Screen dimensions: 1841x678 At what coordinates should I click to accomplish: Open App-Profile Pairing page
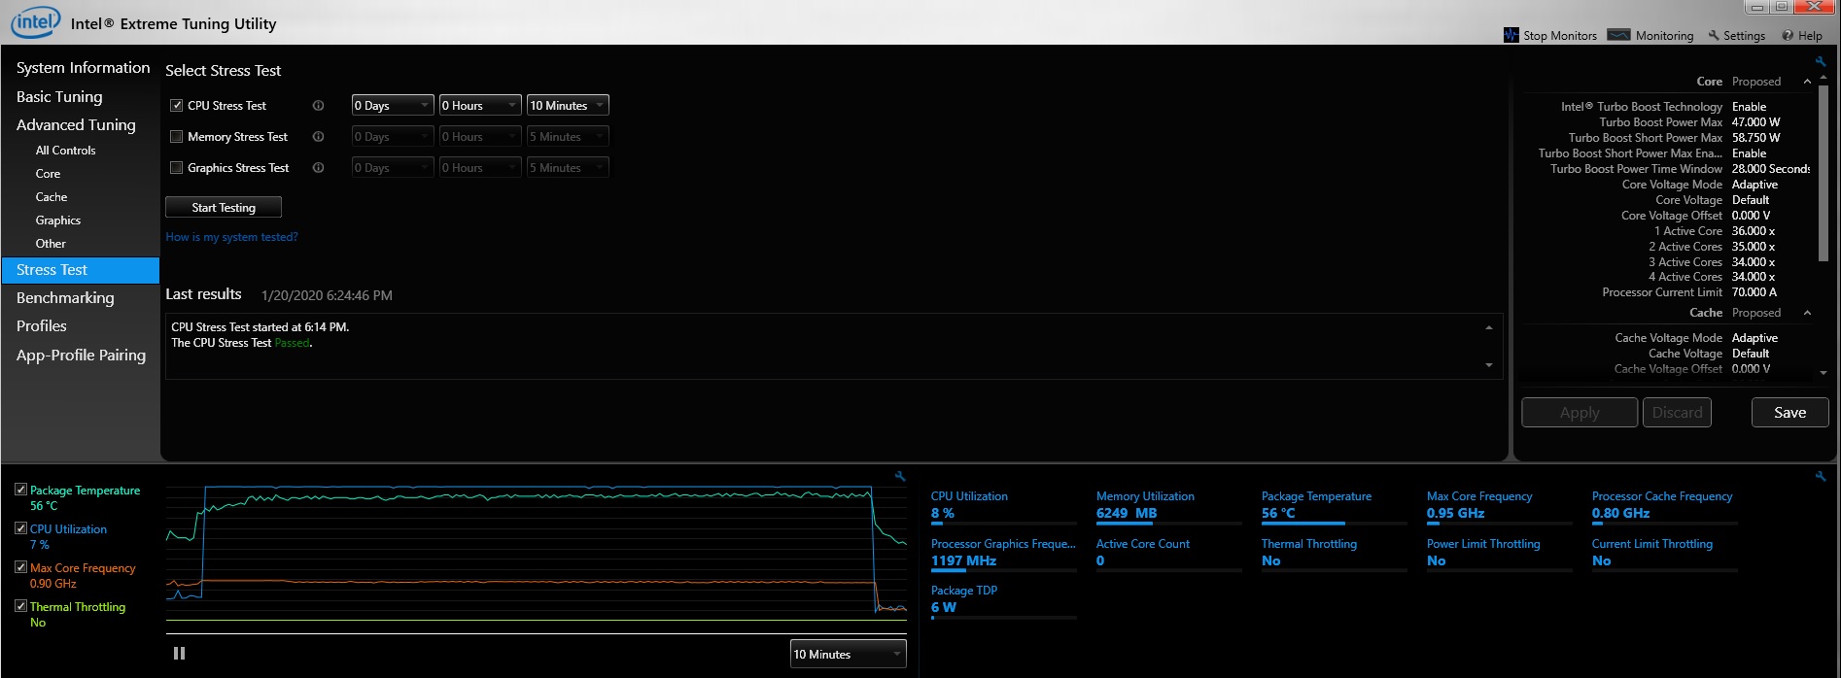[81, 356]
